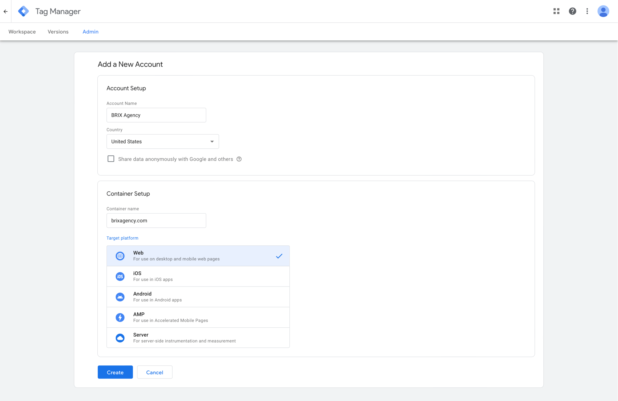
Task: Click the info icon next to share data
Action: click(x=239, y=159)
